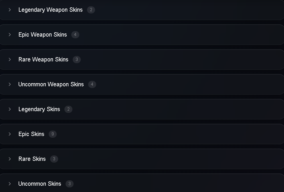284x192 pixels.
Task: Open the Rare Weapon Skins label
Action: tap(44, 59)
